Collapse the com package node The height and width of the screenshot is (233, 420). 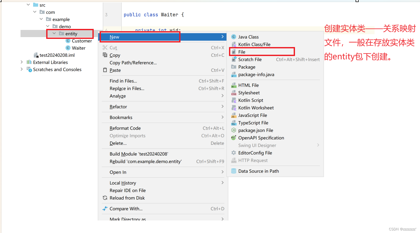click(x=35, y=12)
